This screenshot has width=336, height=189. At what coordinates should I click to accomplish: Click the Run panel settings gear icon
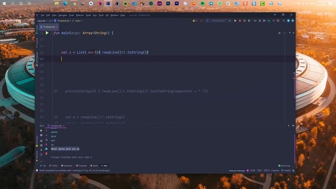pos(41,135)
